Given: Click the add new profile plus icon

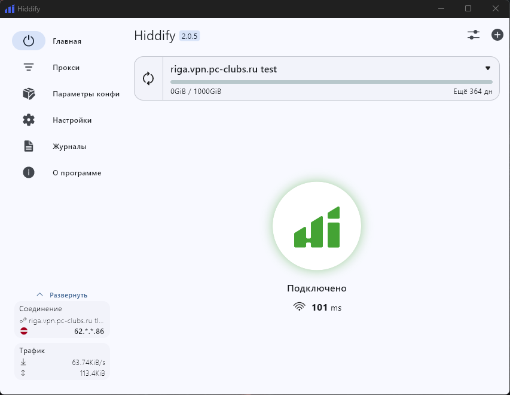Looking at the screenshot, I should point(497,35).
